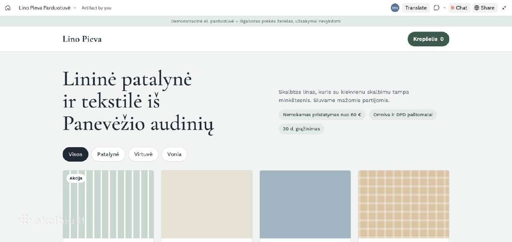Screen dimensions: 512x242
Task: Open the striped green product thumbnail
Action: point(108,205)
